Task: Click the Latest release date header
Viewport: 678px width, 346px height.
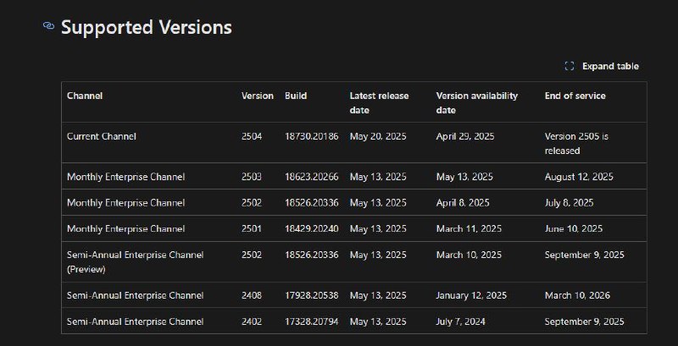Action: tap(379, 102)
